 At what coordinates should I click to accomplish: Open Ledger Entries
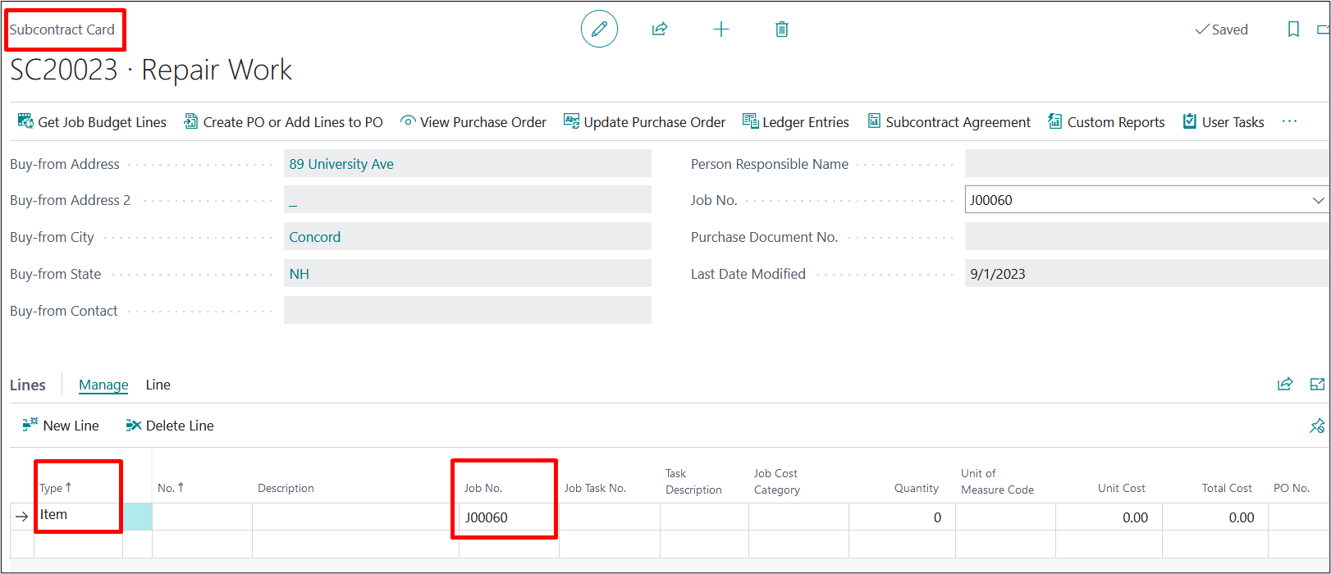pyautogui.click(x=796, y=122)
